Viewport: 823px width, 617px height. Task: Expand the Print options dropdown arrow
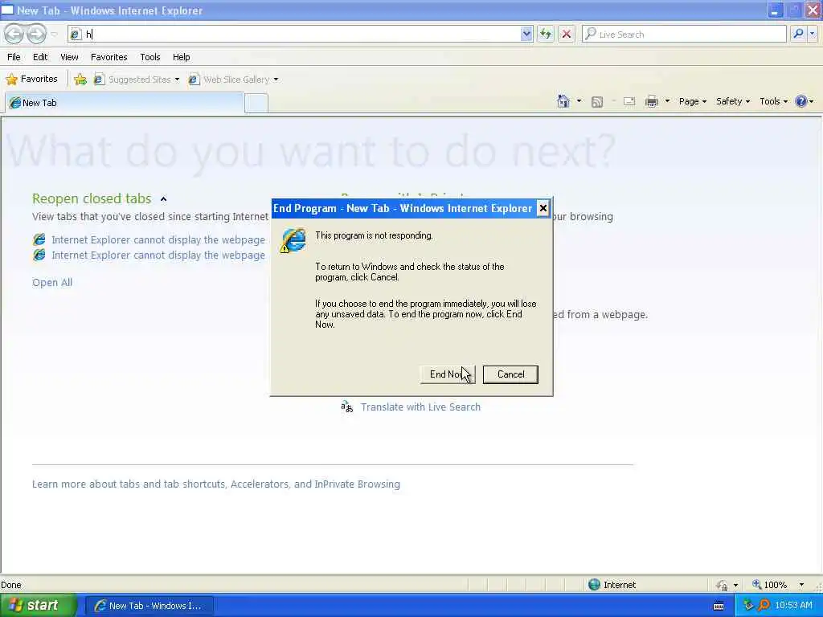667,101
